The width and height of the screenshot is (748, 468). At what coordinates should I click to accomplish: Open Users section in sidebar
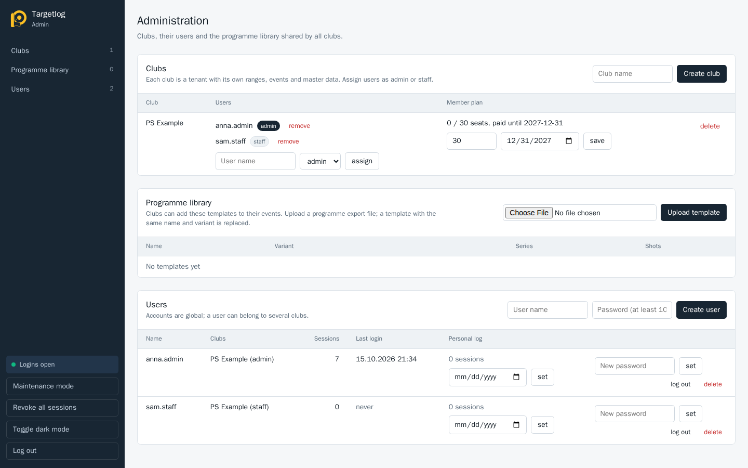coord(62,89)
